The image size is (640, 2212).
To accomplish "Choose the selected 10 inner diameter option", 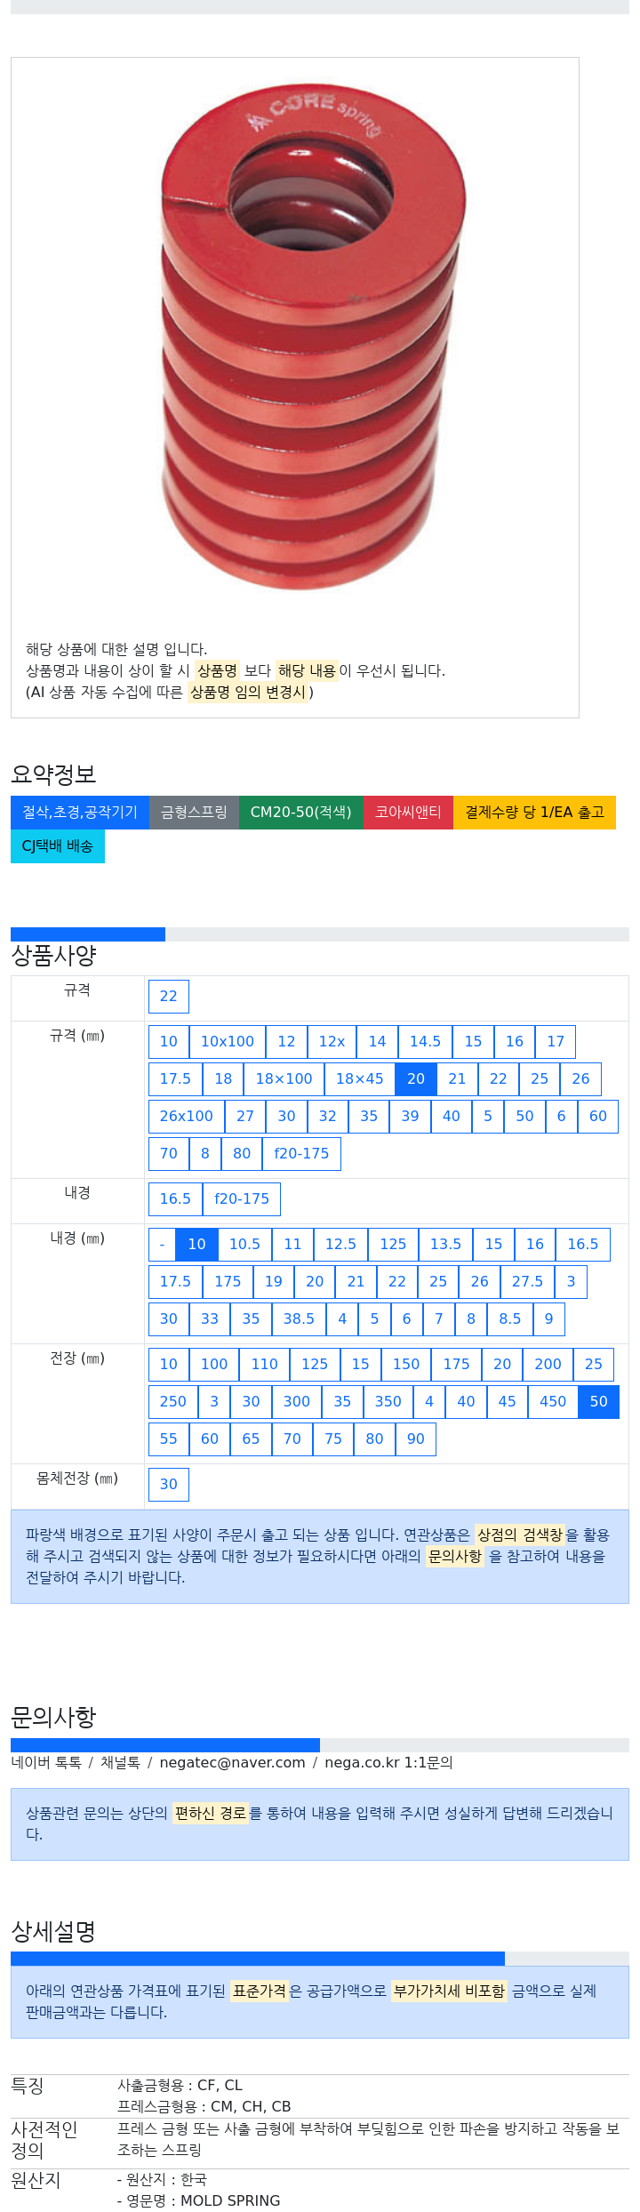I will tap(196, 1245).
